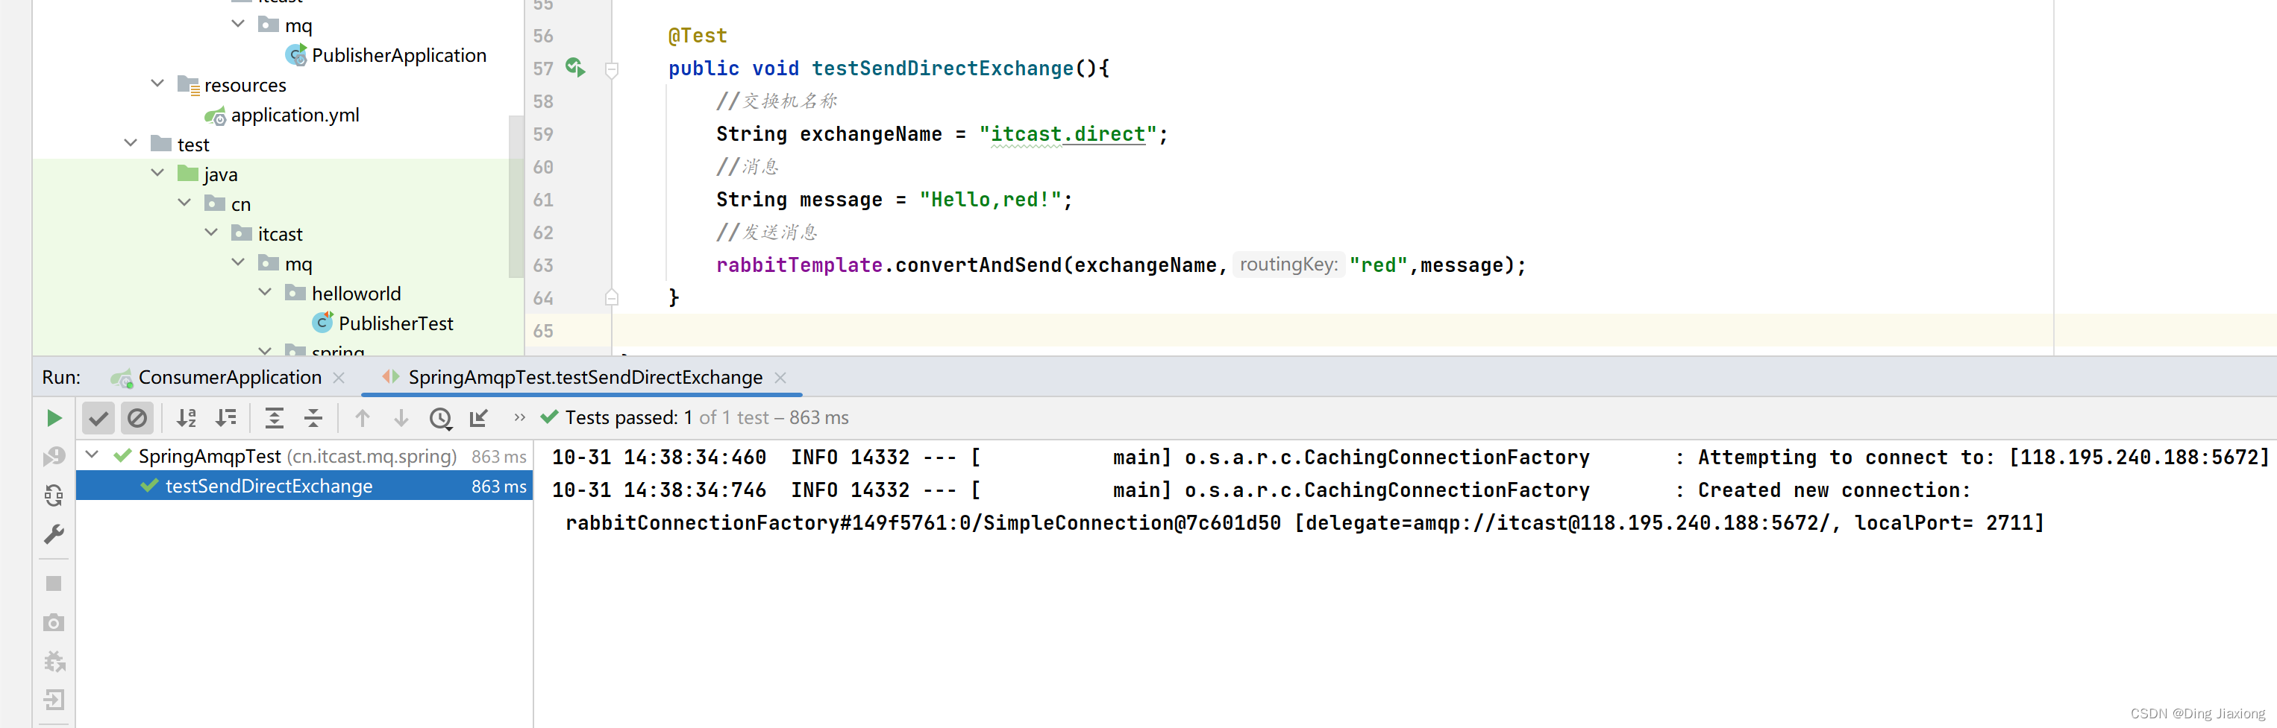
Task: Click on rabbitTemplate identifier
Action: pyautogui.click(x=798, y=265)
